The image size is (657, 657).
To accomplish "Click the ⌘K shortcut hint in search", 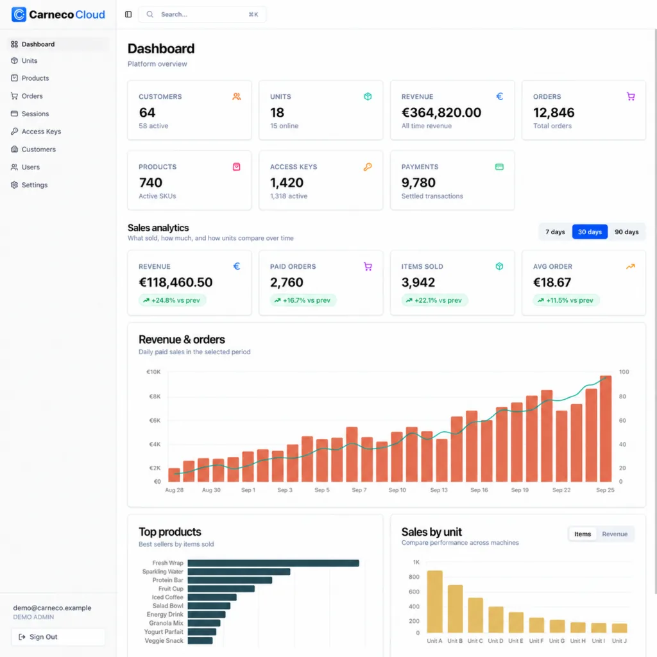I will [x=253, y=14].
